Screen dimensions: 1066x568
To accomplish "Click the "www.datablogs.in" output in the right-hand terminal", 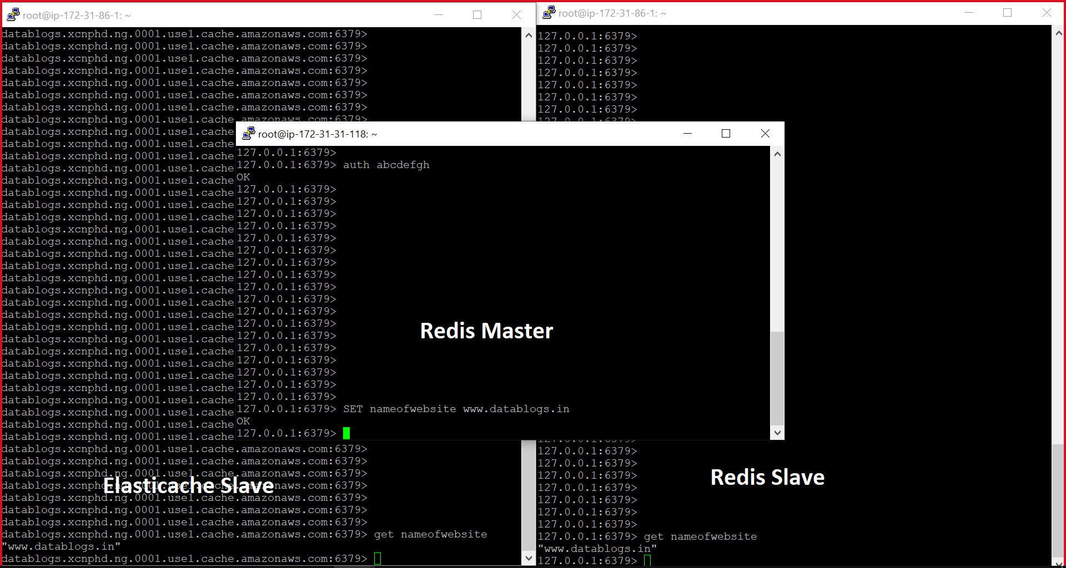I will [597, 549].
